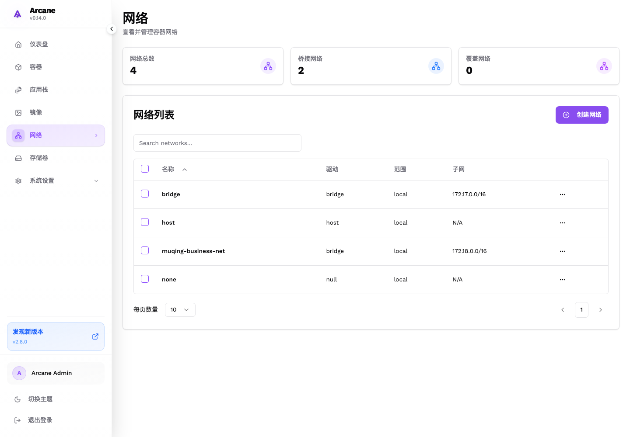
Task: Open the 每页数量 page size dropdown
Action: [x=180, y=310]
